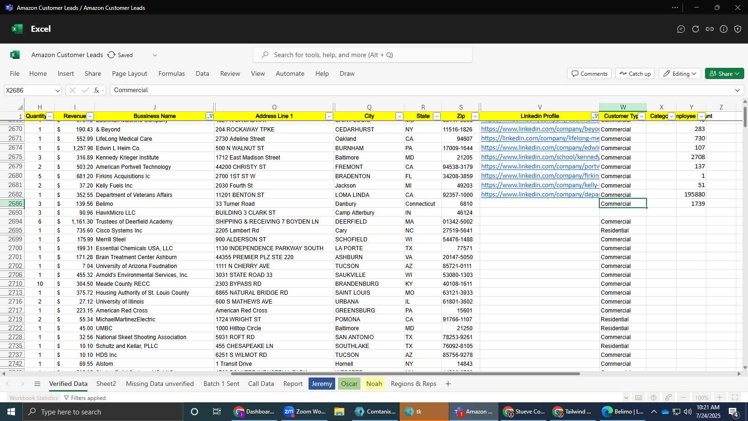Go to previous sheet arrow
The width and height of the screenshot is (748, 421).
7,384
